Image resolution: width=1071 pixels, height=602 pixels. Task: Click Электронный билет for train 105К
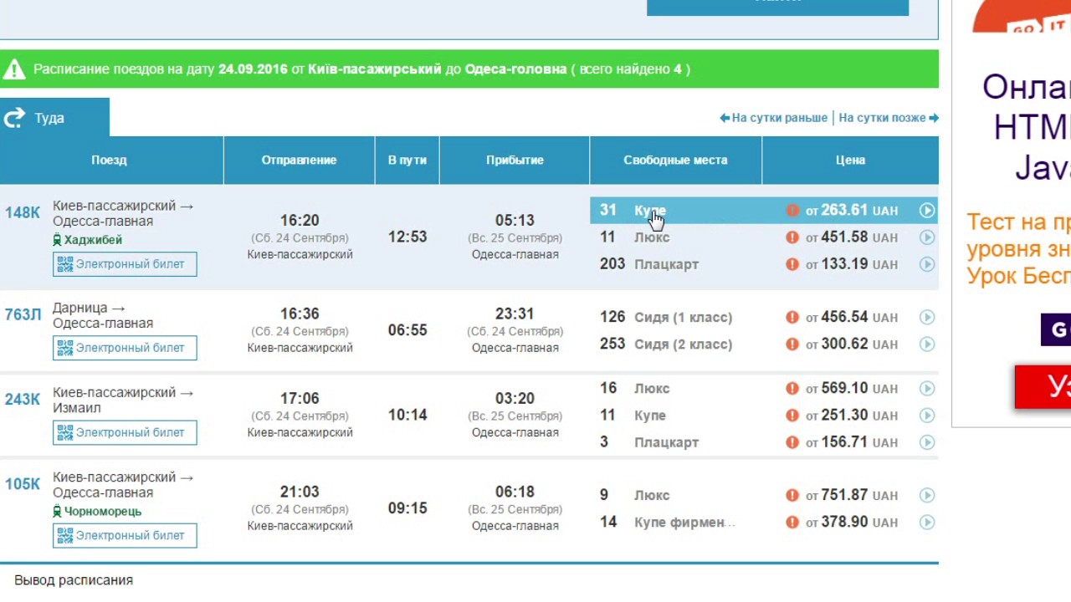click(125, 535)
